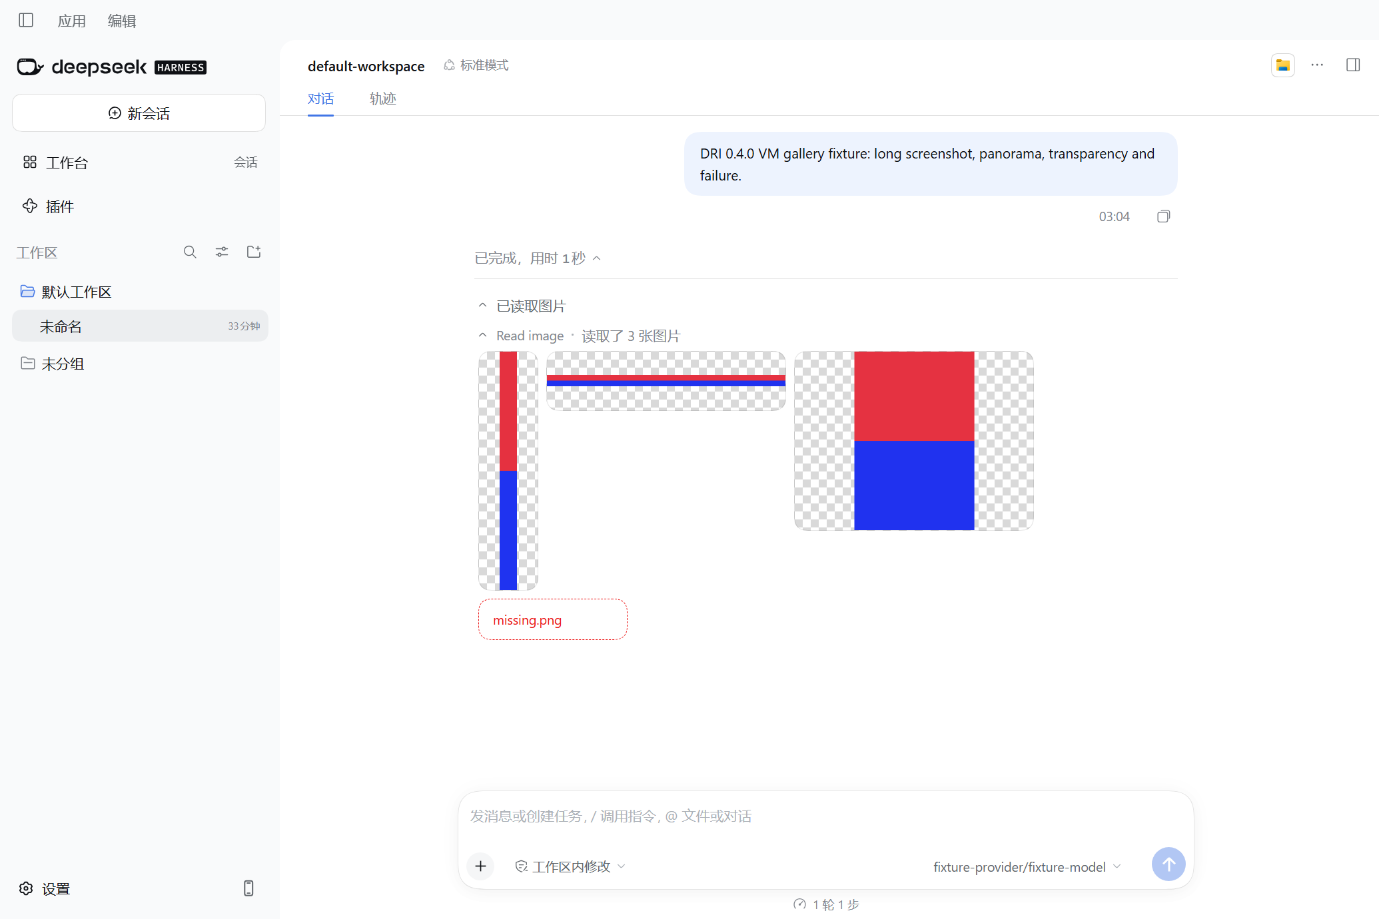Open the more options ellipsis menu
This screenshot has width=1379, height=919.
coord(1317,65)
